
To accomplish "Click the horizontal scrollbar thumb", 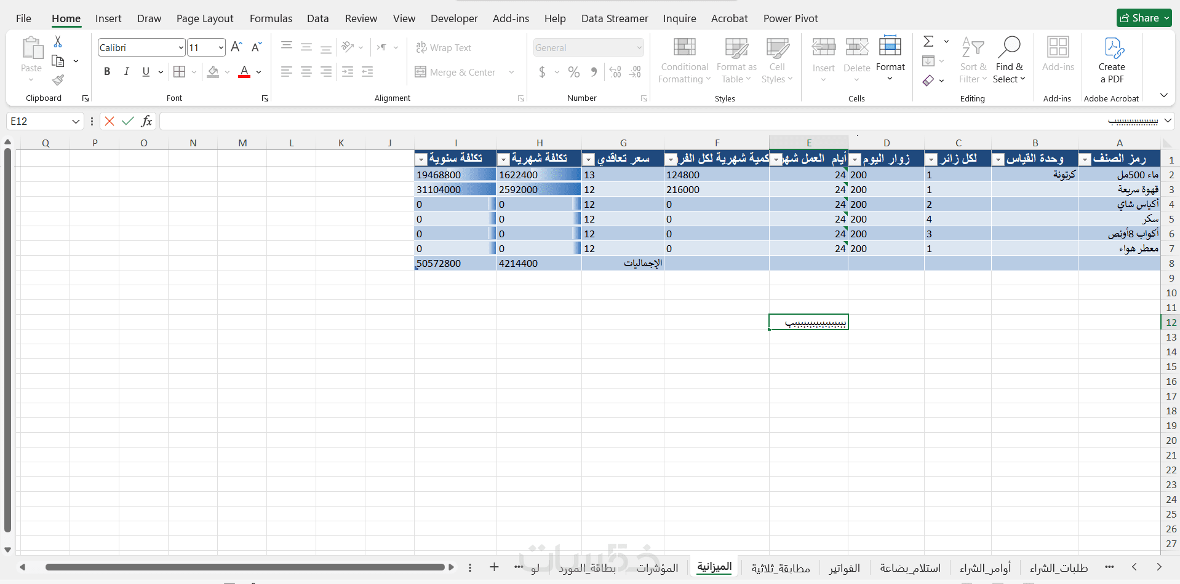I will click(245, 567).
